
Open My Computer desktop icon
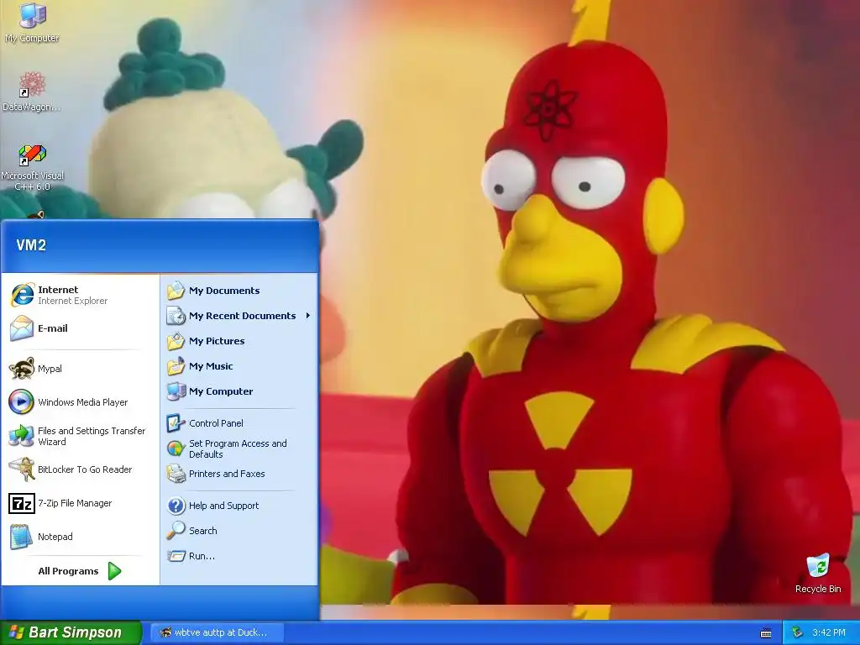(32, 23)
